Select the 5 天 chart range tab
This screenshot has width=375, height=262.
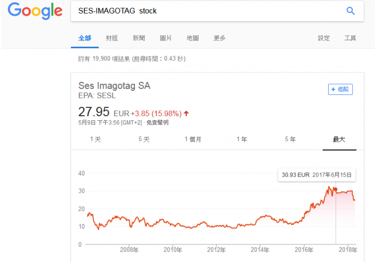click(144, 139)
